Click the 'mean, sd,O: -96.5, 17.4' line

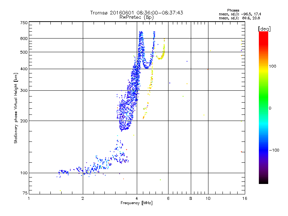(240, 14)
